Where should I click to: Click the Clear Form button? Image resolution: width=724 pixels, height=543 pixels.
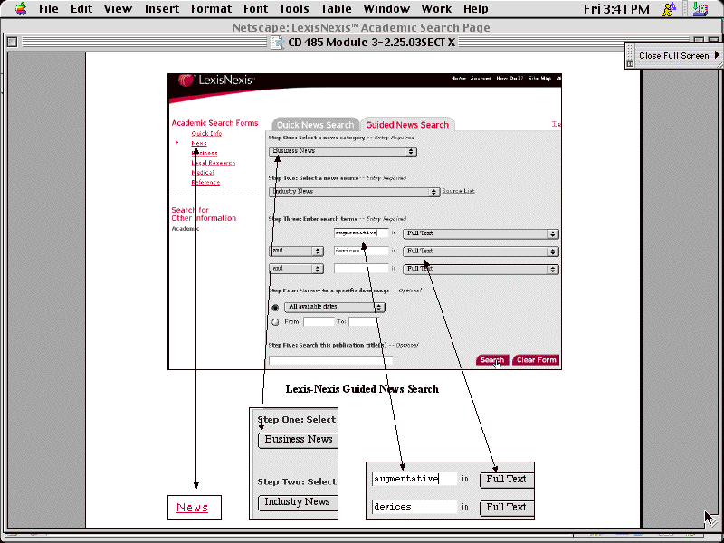pyautogui.click(x=536, y=360)
